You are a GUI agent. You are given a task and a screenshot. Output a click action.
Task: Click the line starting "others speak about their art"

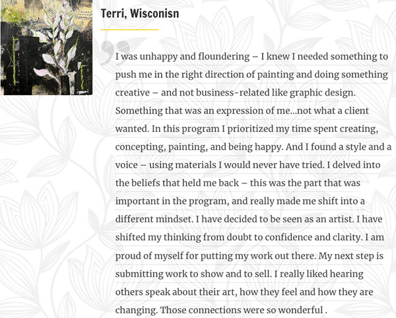coord(244,292)
